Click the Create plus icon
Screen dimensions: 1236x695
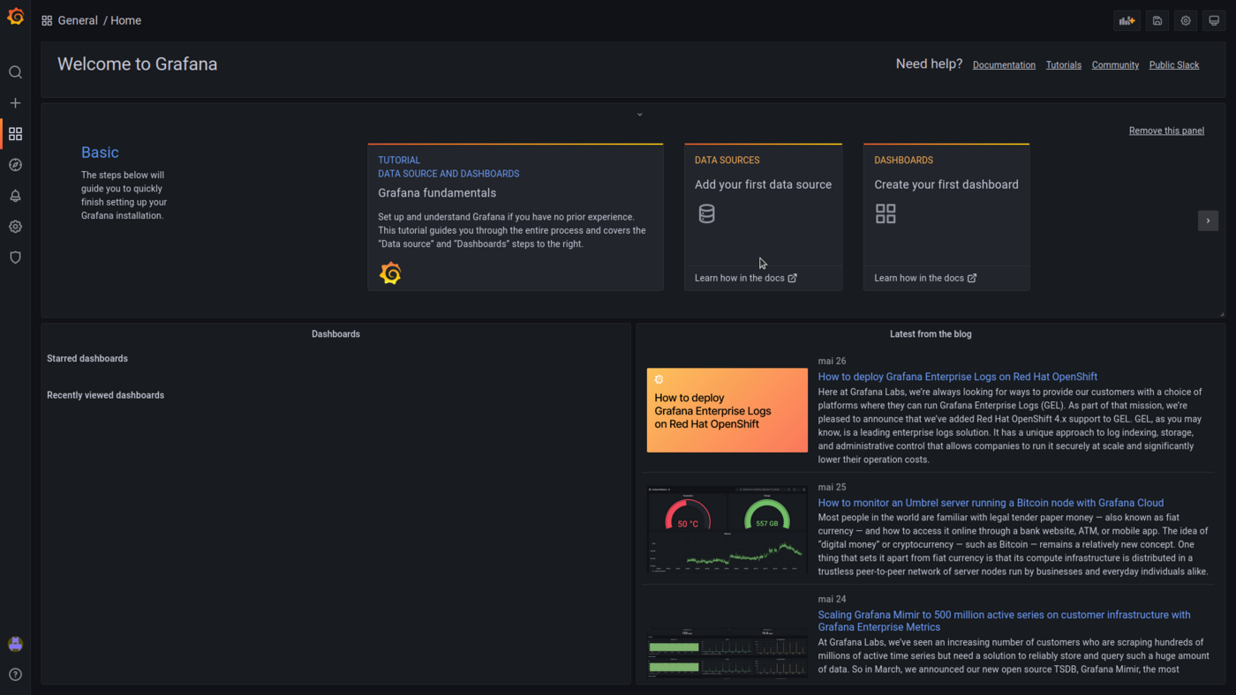15,102
